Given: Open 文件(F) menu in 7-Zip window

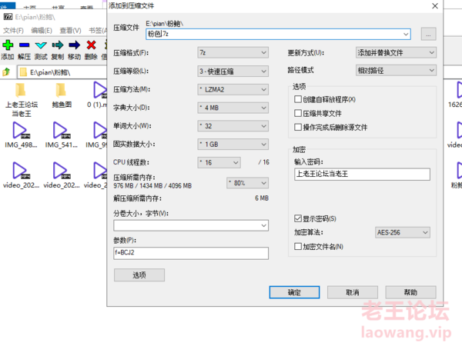Looking at the screenshot, I should click(x=13, y=31).
